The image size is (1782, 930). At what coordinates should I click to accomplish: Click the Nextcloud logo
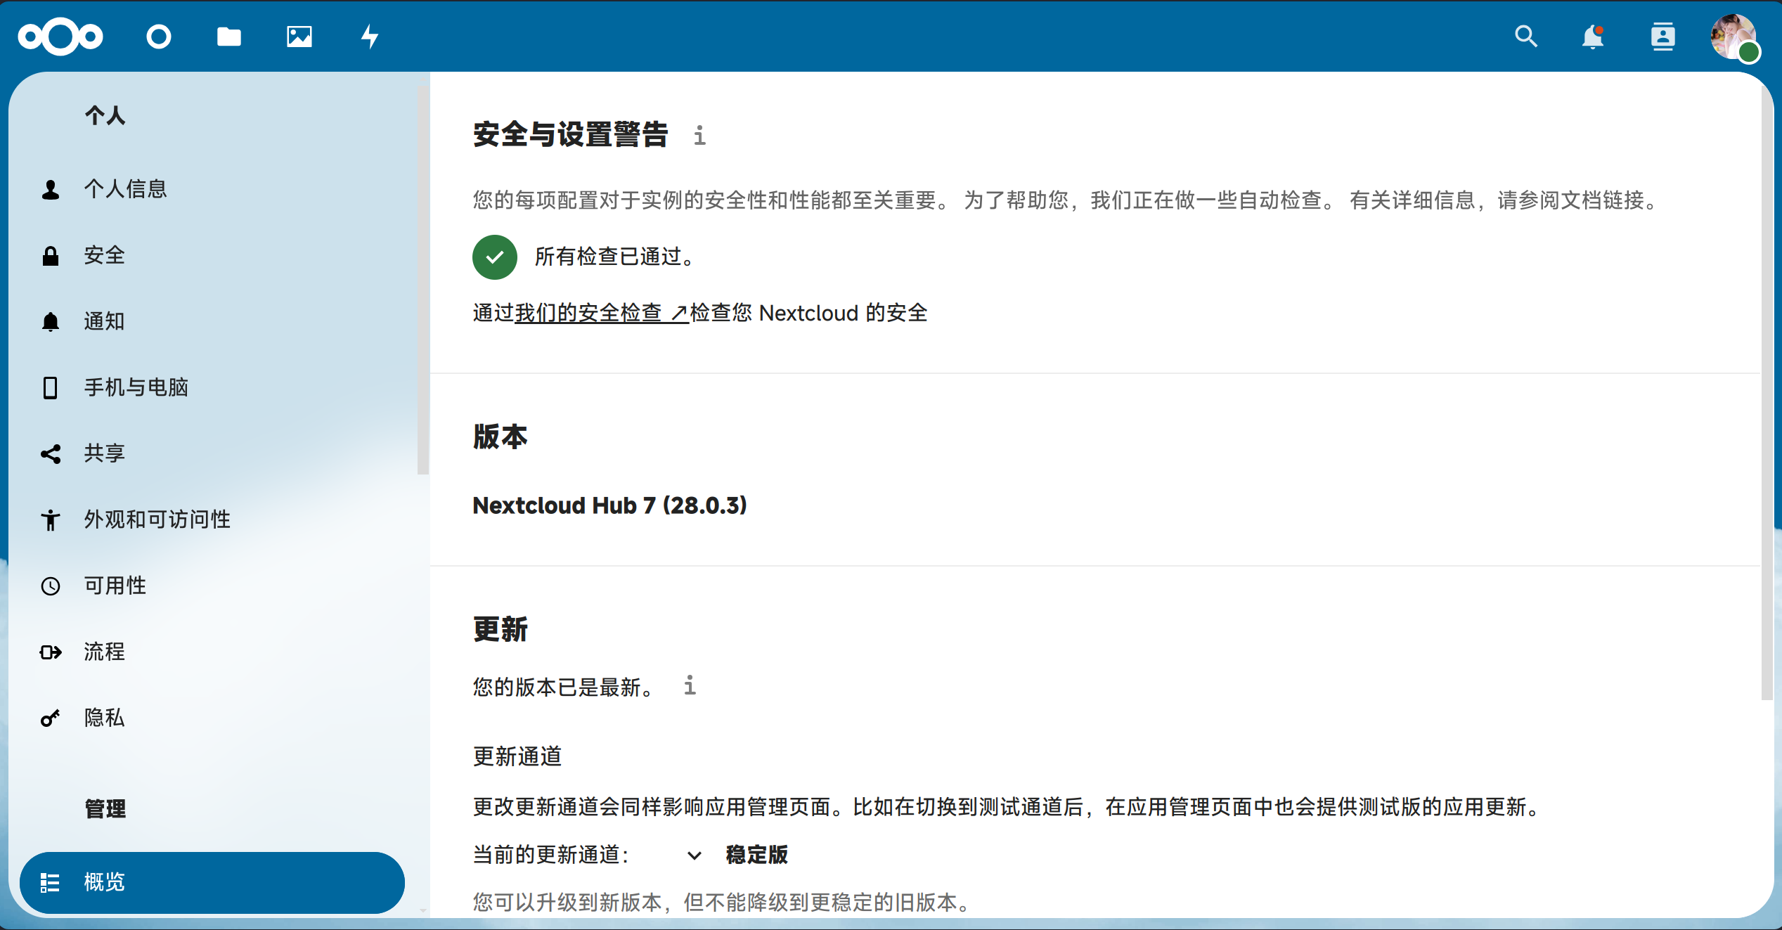pos(60,36)
